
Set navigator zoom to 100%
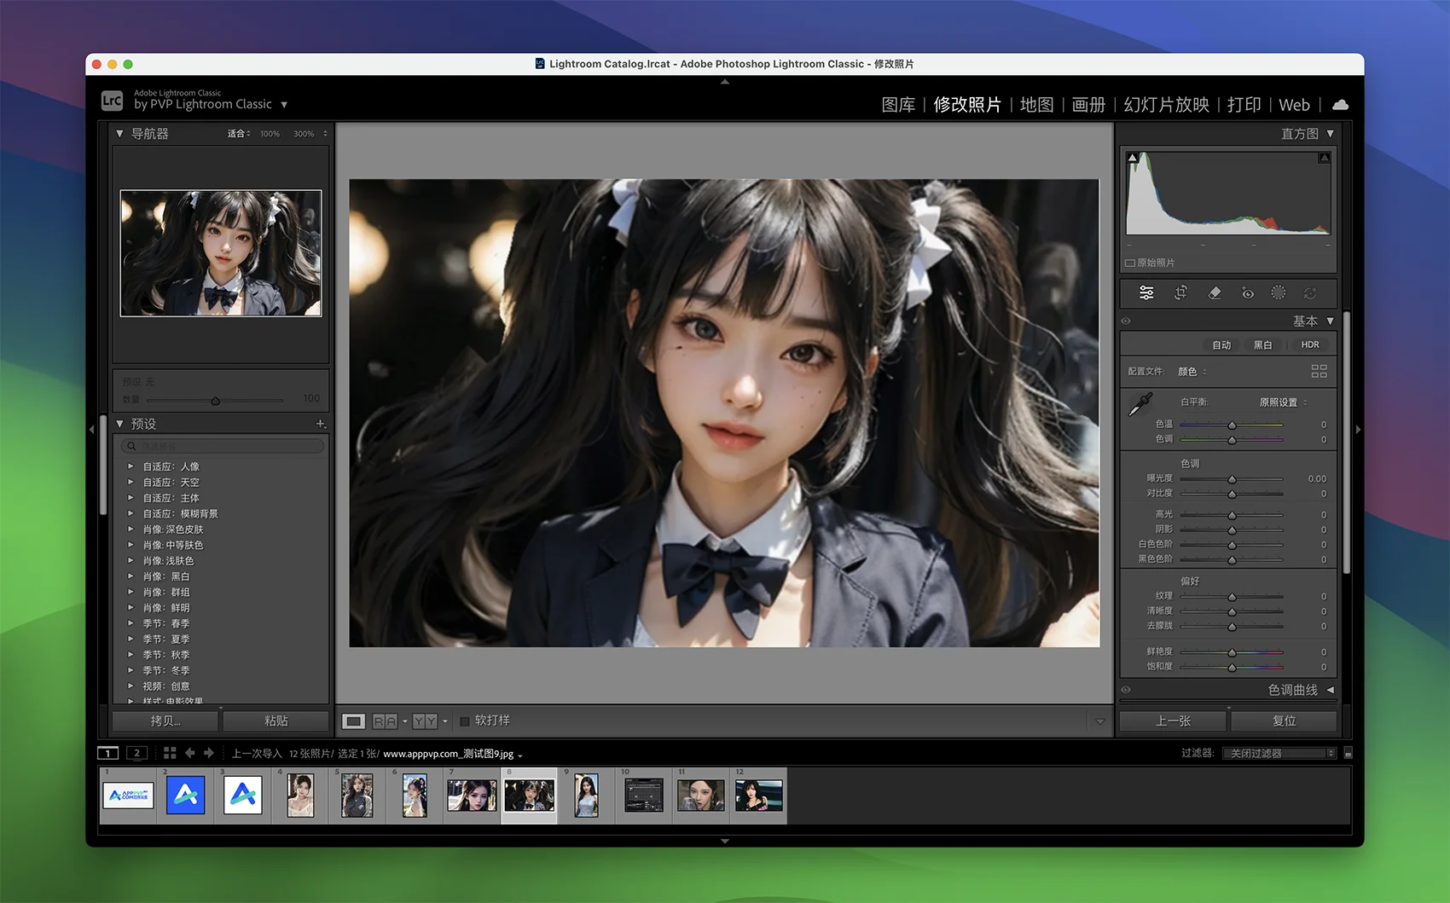(x=270, y=134)
